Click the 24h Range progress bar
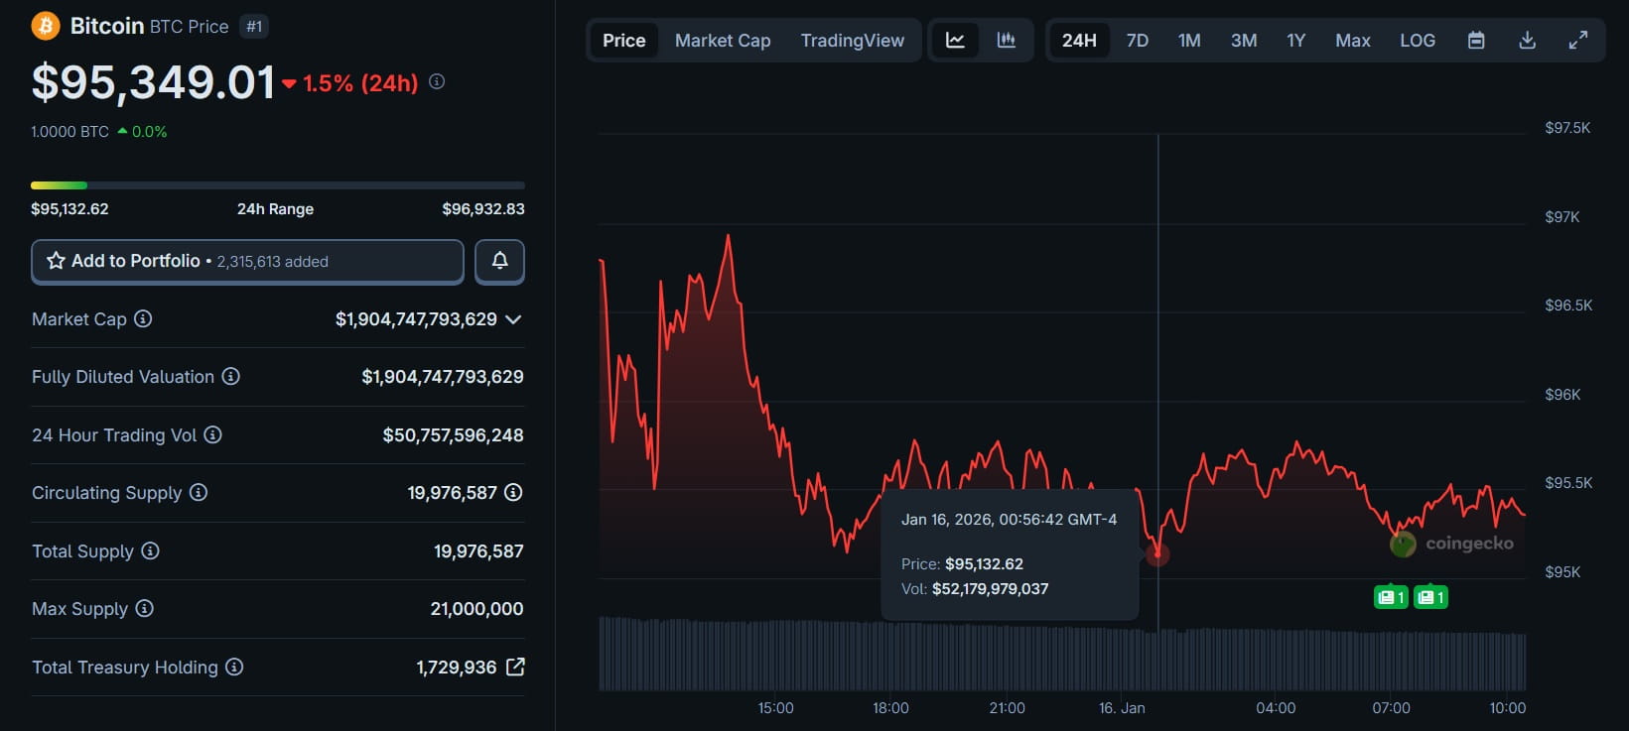 point(277,185)
